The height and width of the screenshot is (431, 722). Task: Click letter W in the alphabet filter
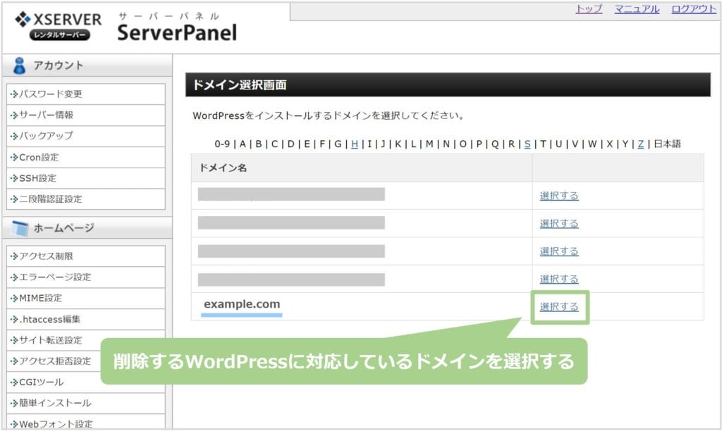[592, 144]
